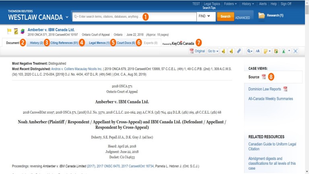309x174 pixels.
Task: Click the Amberber v. IBM Canada Ltd. title link
Action: (x=51, y=30)
